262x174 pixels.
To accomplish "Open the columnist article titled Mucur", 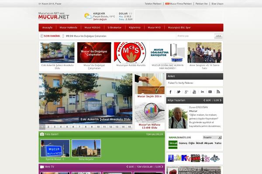I will pos(193,111).
